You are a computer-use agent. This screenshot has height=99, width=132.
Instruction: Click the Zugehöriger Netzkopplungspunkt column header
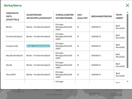(x=39, y=16)
